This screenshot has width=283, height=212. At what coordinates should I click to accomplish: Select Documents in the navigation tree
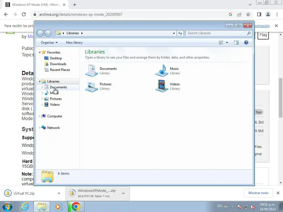coord(58,87)
